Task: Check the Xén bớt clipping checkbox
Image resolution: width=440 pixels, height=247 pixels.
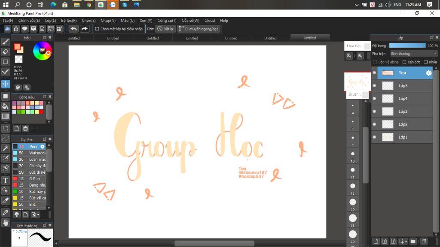Action: click(x=404, y=62)
